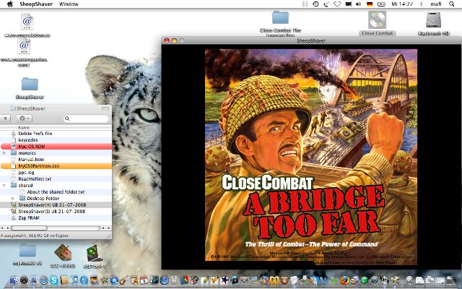Viewport: 462px width, 289px height.
Task: Select the Zap PRAM item
Action: coord(56,217)
